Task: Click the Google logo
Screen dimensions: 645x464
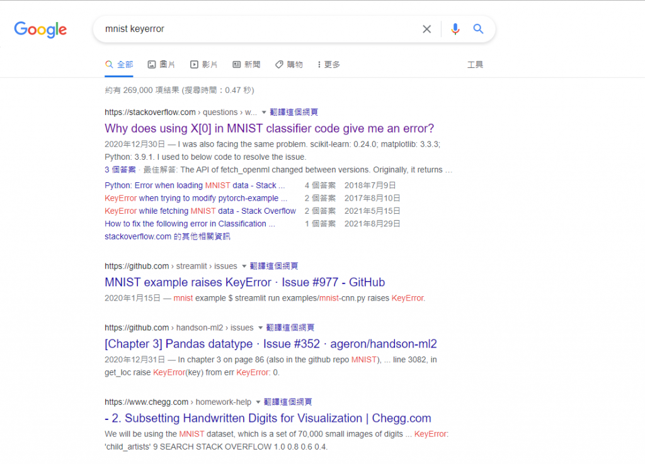Action: pos(40,30)
